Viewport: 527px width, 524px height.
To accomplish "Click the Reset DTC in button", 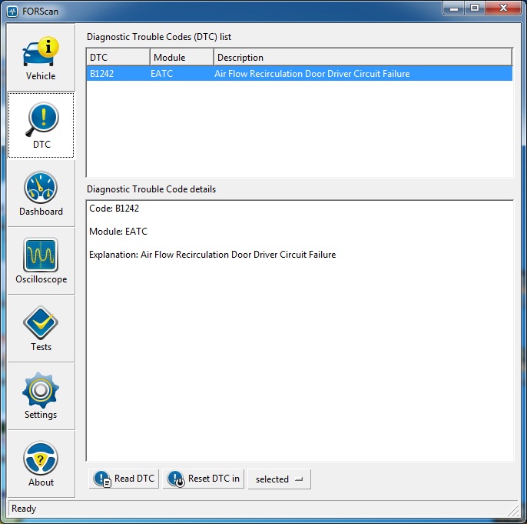I will 204,479.
